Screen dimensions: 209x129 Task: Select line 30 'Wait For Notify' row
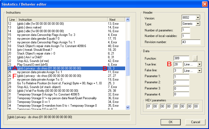66,91
